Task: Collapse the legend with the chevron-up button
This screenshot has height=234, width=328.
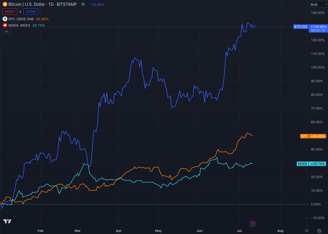Action: 7,32
